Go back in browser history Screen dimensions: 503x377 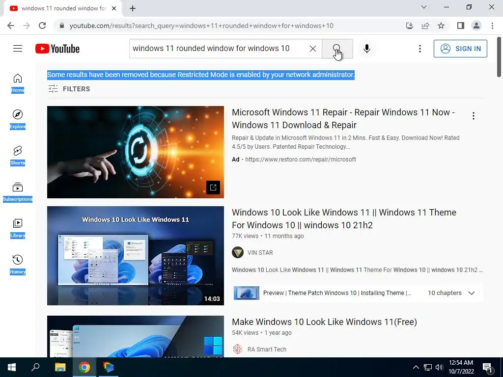coord(11,26)
